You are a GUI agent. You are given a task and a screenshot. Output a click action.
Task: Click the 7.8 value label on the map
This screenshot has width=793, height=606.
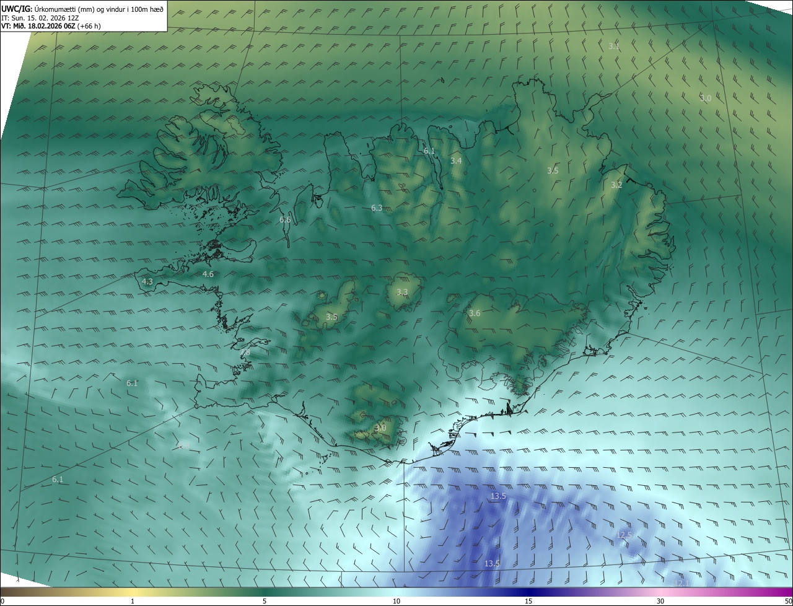coord(245,353)
